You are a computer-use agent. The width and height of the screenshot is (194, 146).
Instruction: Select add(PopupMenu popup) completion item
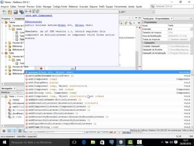108,82
